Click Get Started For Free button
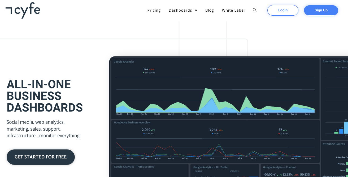This screenshot has height=177, width=348. coord(41,157)
